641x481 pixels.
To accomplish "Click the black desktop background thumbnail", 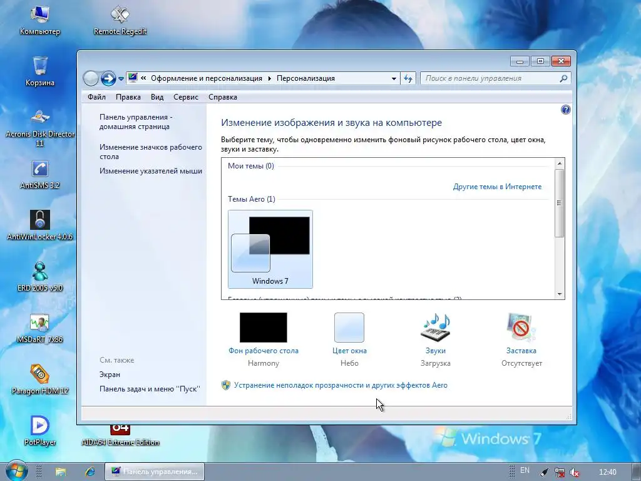I will tap(264, 327).
